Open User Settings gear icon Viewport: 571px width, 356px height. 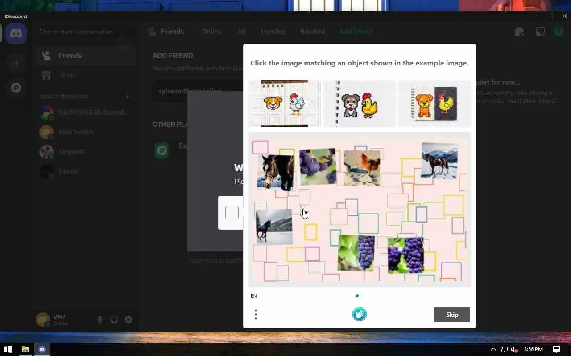128,320
